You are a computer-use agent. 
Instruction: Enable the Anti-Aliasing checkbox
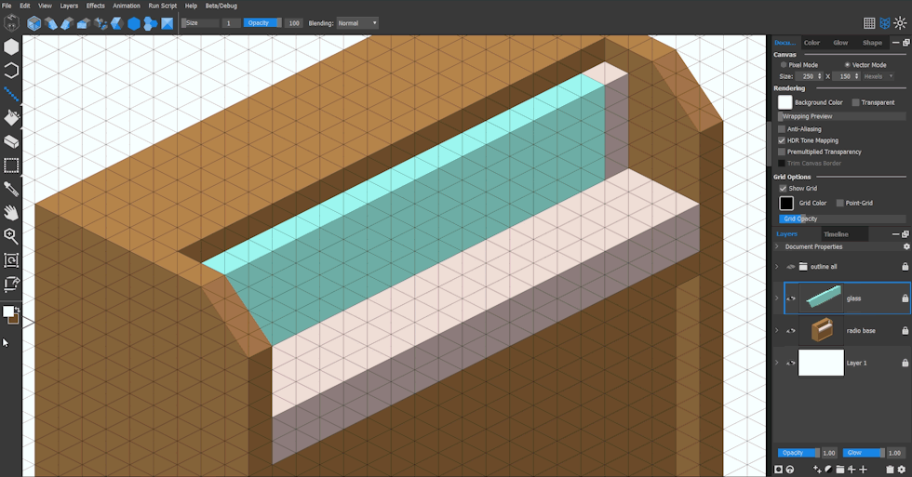782,129
